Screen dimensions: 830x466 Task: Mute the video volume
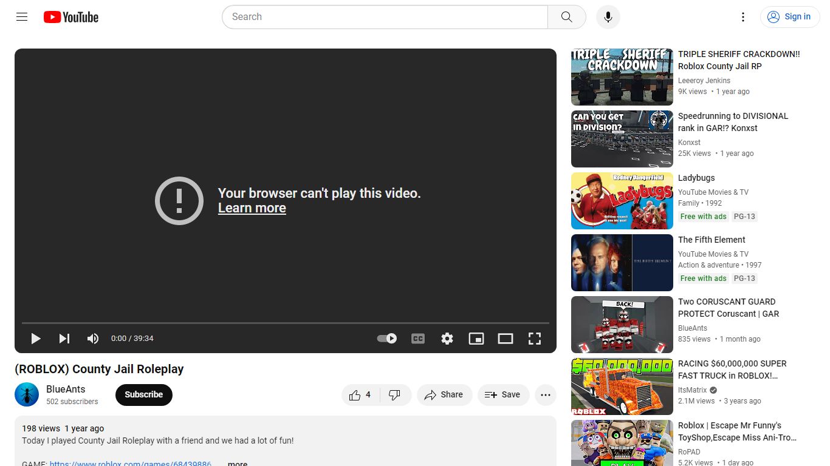click(93, 339)
